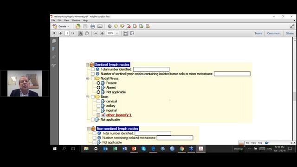This screenshot has width=297, height=167.
Task: Select the Sentinel lymph nodes heading
Action: [112, 64]
